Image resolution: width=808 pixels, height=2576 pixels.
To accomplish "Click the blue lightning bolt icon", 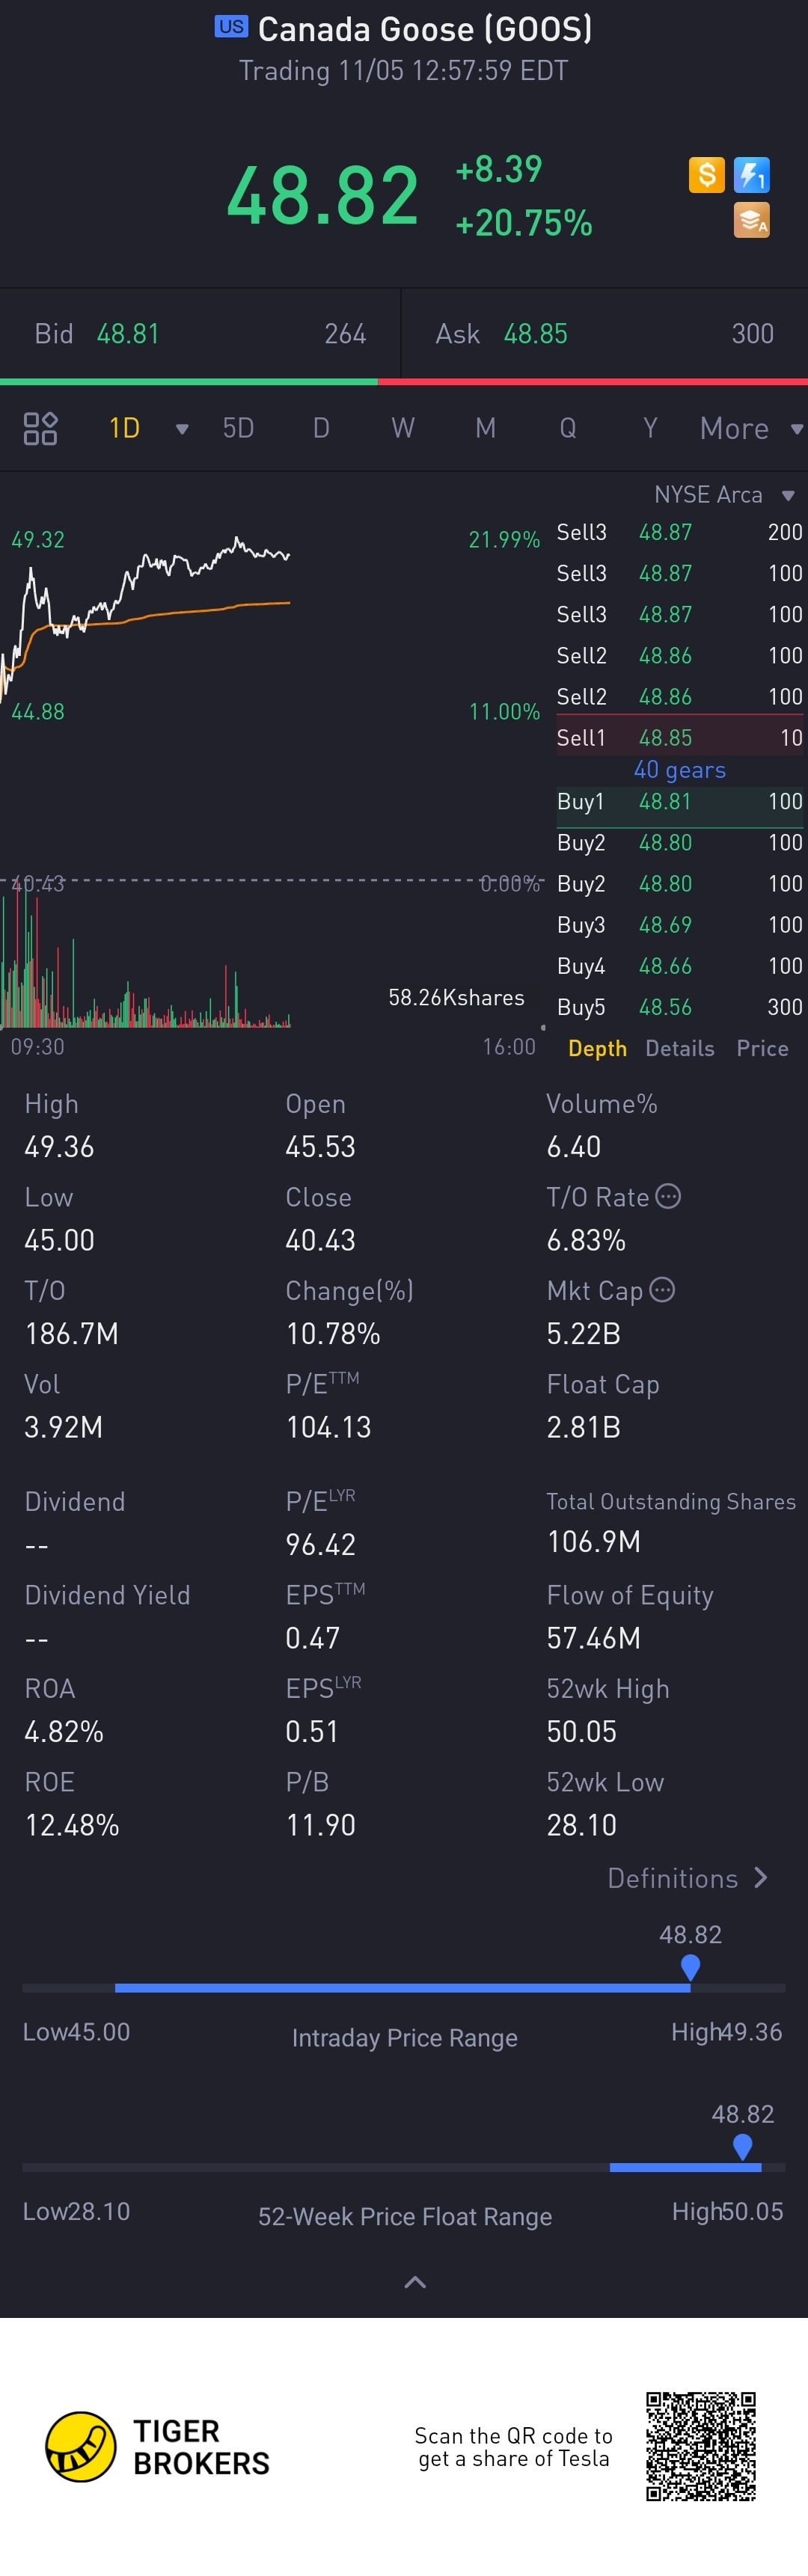I will (751, 175).
